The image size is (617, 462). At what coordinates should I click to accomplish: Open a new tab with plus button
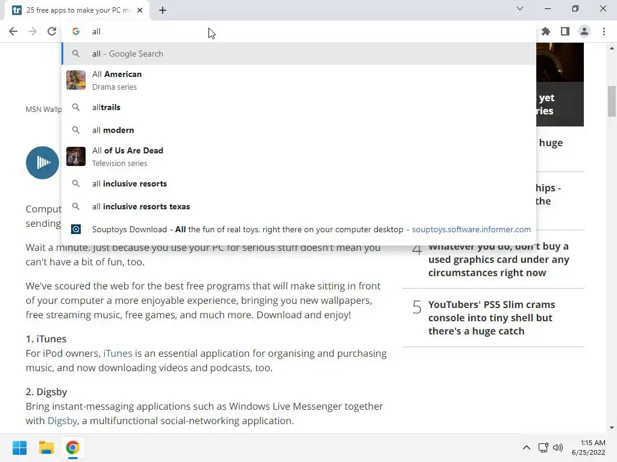[x=163, y=10]
